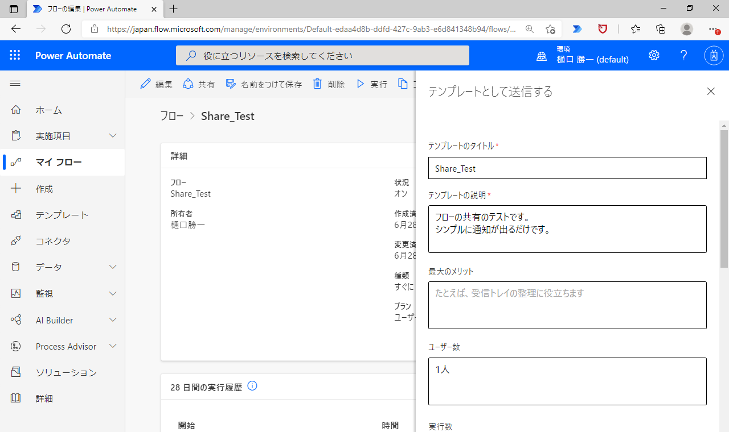Open the red shield extension icon
Image resolution: width=729 pixels, height=432 pixels.
[603, 29]
